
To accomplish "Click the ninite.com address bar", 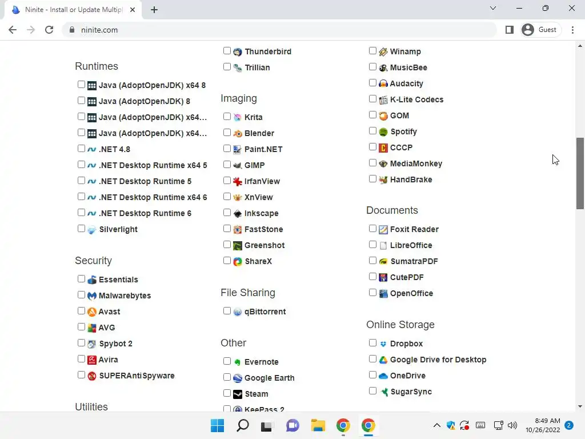I will click(280, 30).
